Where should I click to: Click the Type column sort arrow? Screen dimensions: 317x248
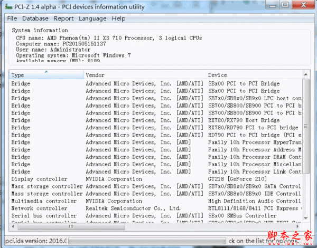pyautogui.click(x=46, y=71)
